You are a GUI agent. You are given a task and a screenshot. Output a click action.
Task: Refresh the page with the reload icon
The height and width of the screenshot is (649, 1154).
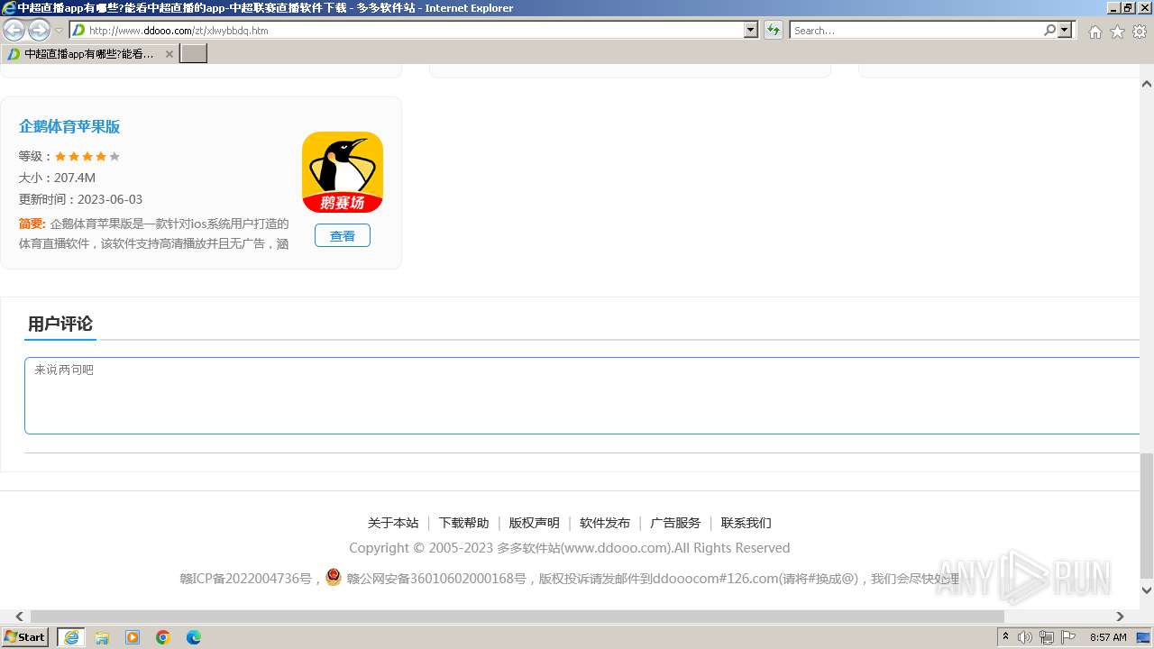click(774, 31)
